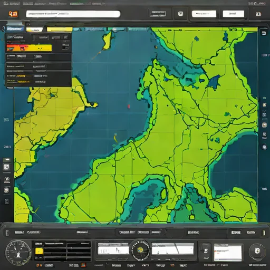
Task: Click the central round dial in the bottom panel
Action: pos(140,250)
